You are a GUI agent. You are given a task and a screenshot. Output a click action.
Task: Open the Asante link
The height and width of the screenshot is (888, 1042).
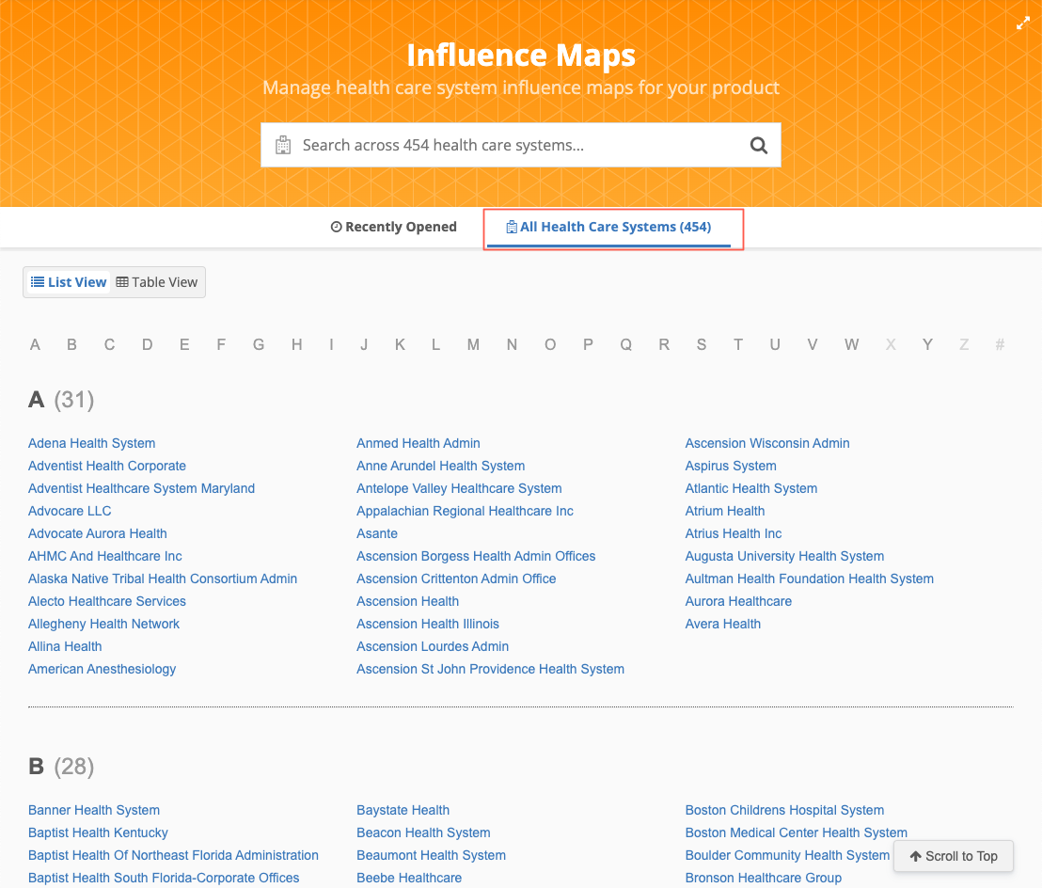click(x=377, y=533)
